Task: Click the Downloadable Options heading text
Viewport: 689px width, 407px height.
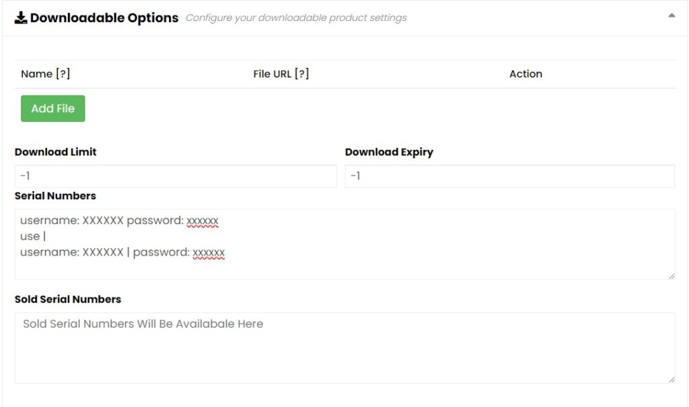Action: (104, 17)
